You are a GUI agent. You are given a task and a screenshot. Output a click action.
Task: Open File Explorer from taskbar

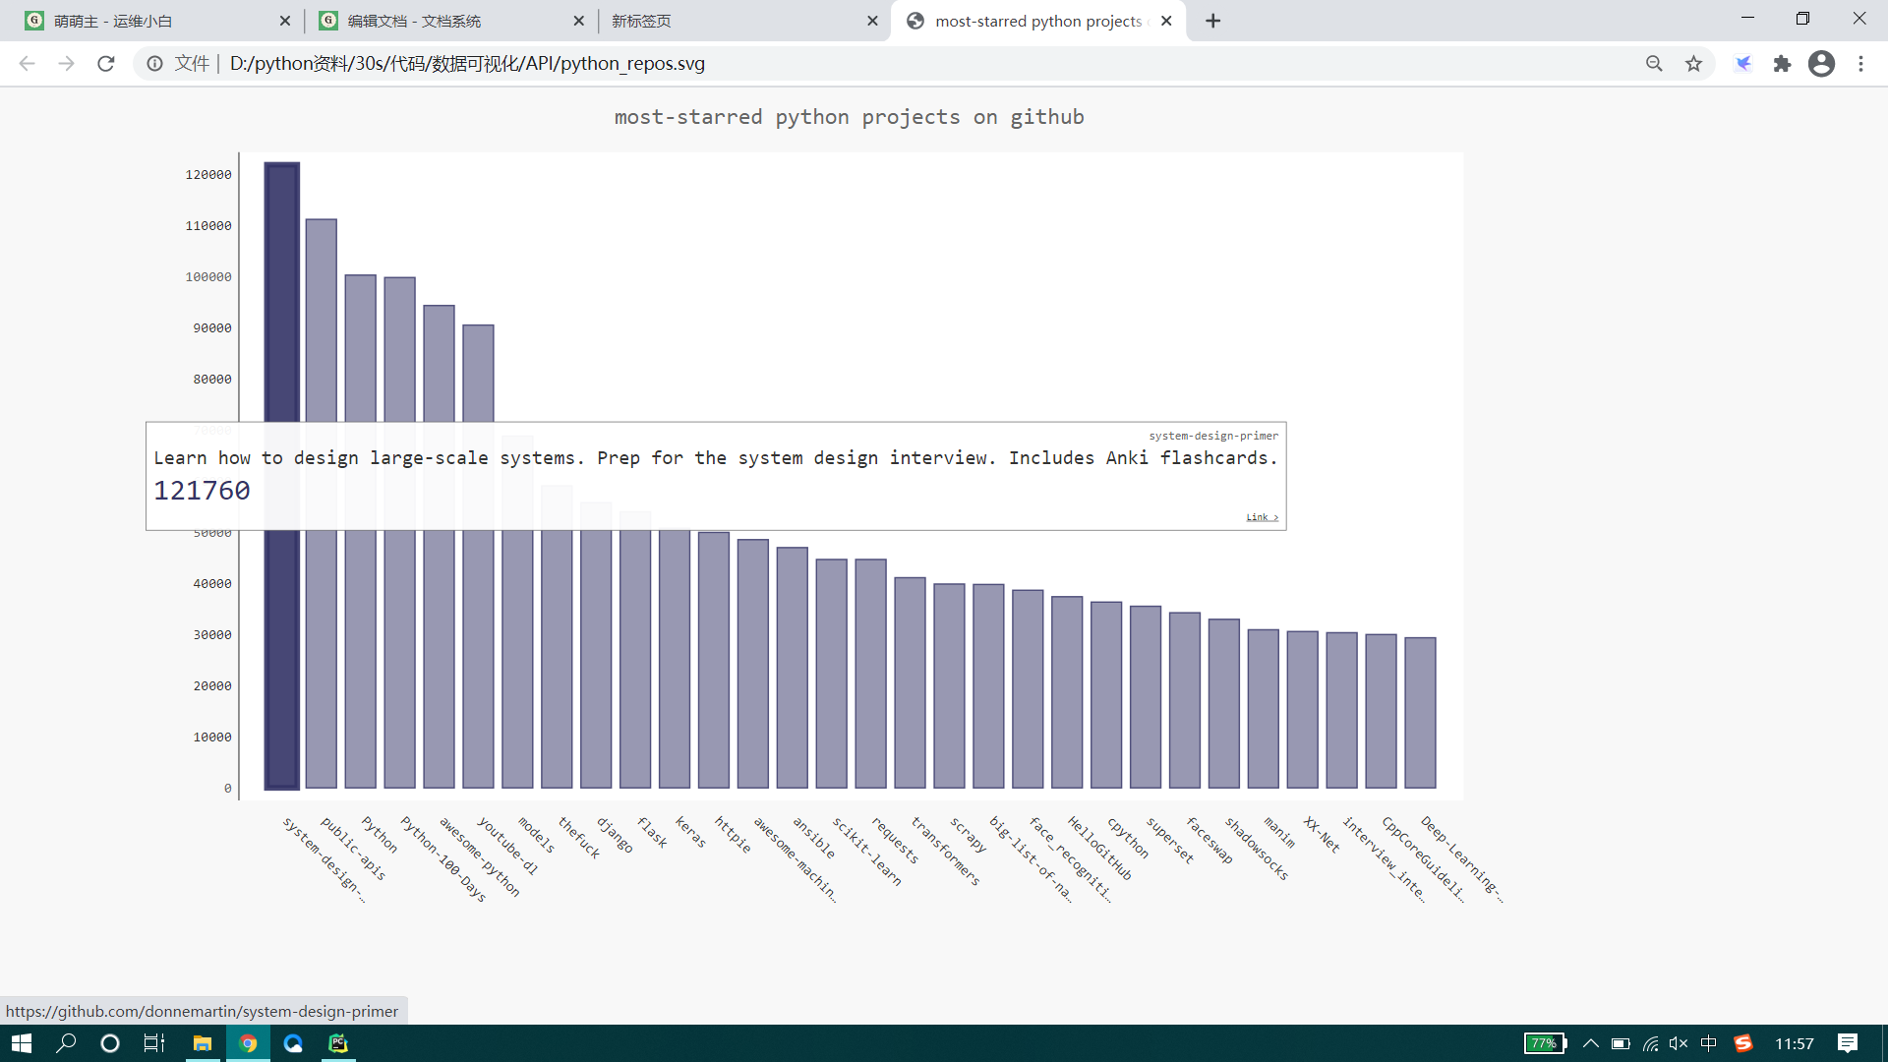(x=203, y=1043)
